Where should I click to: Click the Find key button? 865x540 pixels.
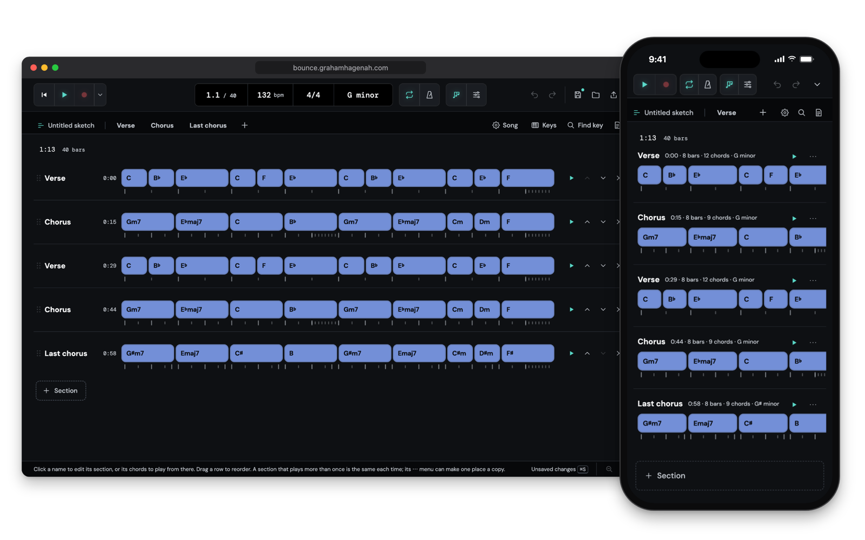pos(585,125)
